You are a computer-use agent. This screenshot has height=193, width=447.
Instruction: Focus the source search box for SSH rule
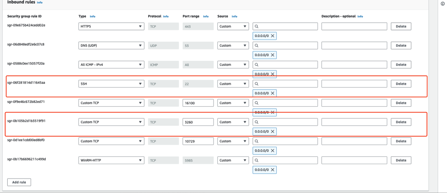coord(285,84)
